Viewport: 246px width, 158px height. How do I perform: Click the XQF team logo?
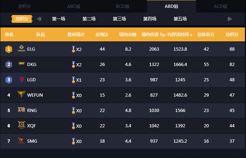pyautogui.click(x=21, y=125)
